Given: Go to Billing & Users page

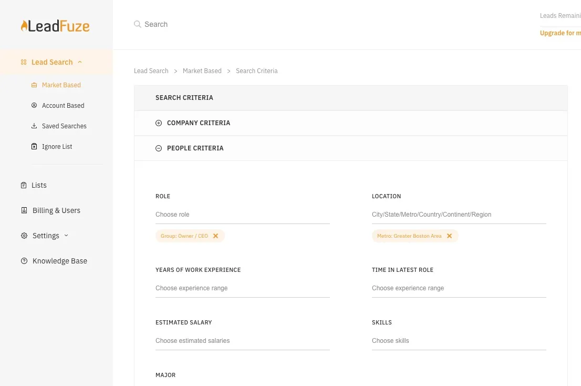Looking at the screenshot, I should (56, 210).
